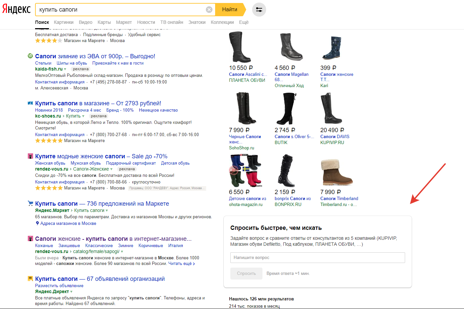The height and width of the screenshot is (309, 464).
Task: Open Сапоги зимние из ЭВА result link
Action: [95, 56]
